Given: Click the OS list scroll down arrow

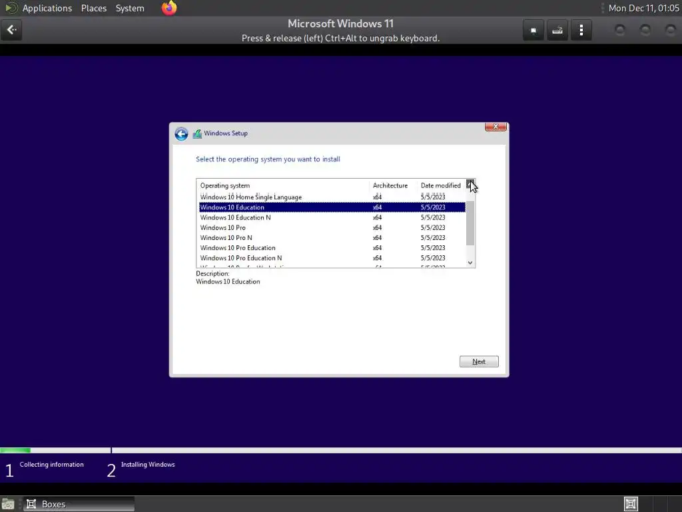Looking at the screenshot, I should coord(470,263).
